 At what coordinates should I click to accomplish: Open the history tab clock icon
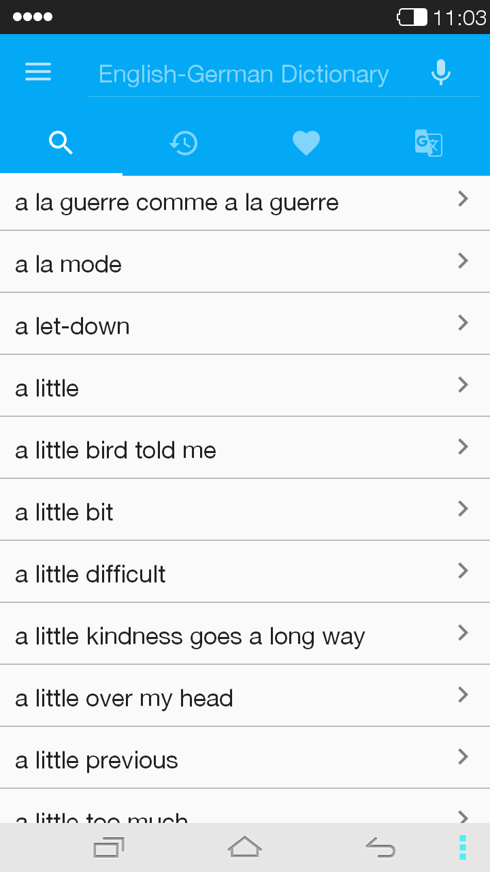[x=184, y=143]
